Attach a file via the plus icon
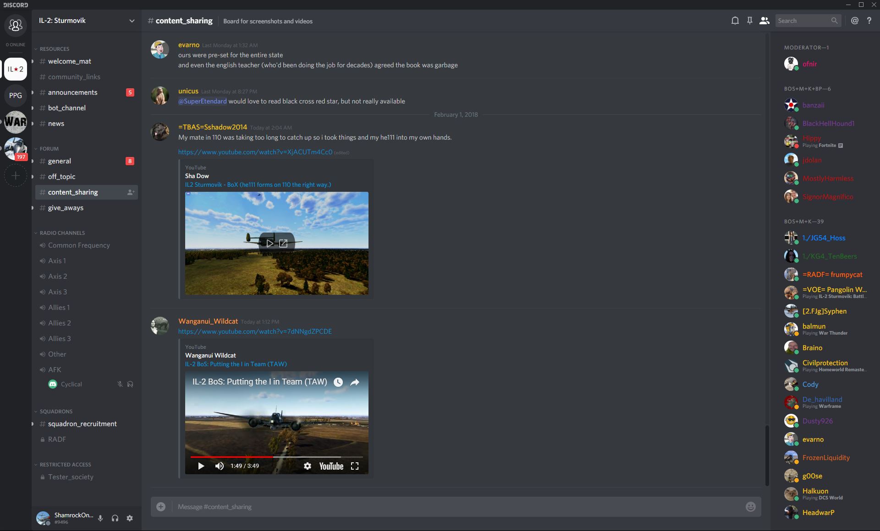Image resolution: width=880 pixels, height=531 pixels. coord(160,507)
